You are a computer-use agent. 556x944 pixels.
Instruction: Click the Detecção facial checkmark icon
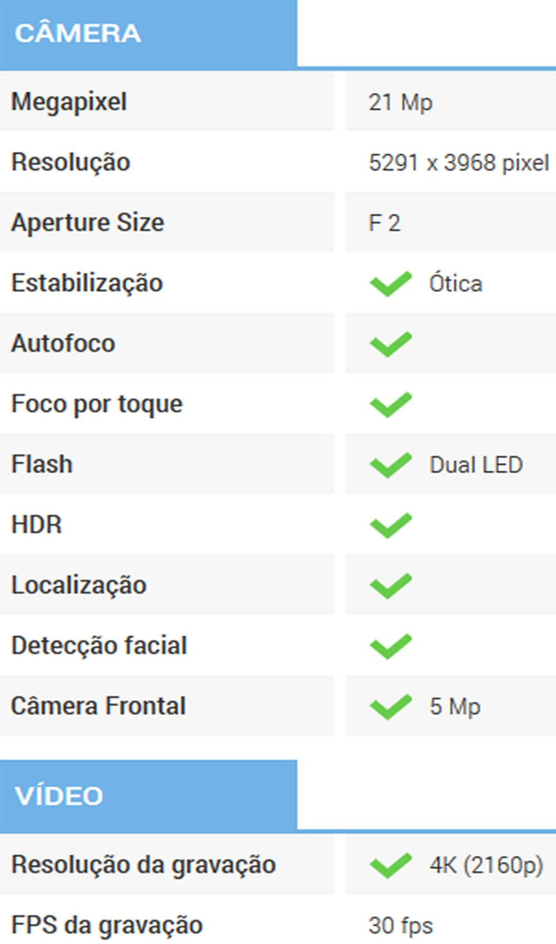point(390,646)
